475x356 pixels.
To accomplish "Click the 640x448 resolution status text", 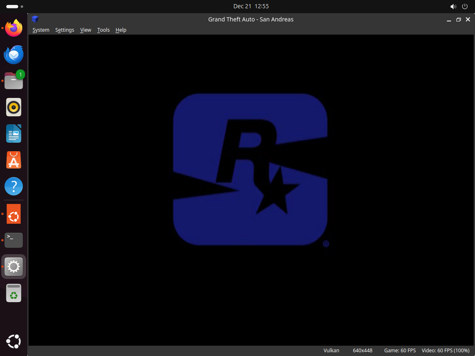I will pyautogui.click(x=362, y=351).
